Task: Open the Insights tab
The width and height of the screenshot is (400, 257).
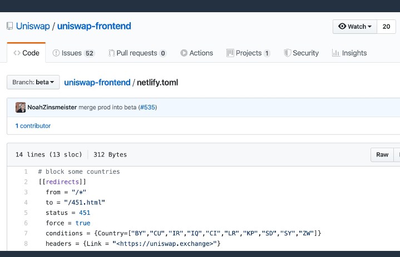Action: click(349, 53)
